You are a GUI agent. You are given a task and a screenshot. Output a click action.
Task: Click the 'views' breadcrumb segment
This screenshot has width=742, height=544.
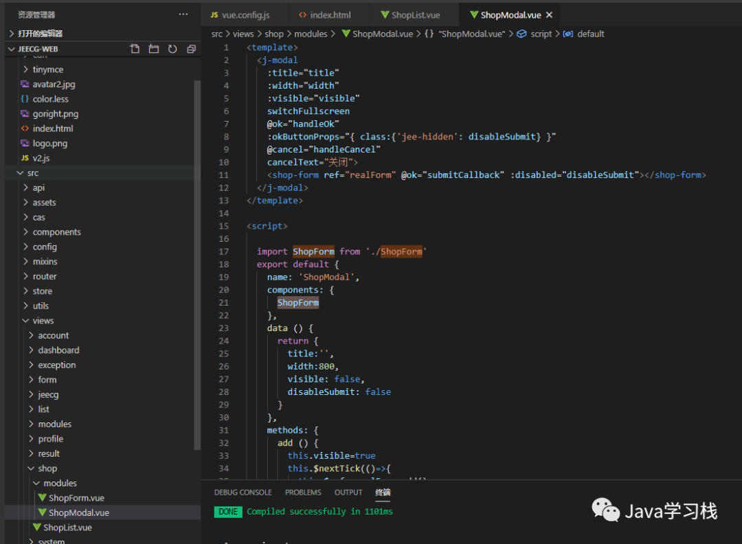(243, 34)
